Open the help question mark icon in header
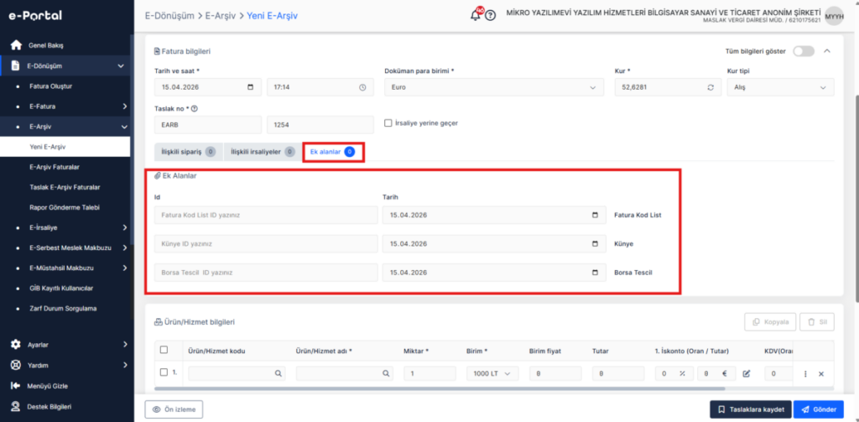The width and height of the screenshot is (859, 422). (x=490, y=15)
